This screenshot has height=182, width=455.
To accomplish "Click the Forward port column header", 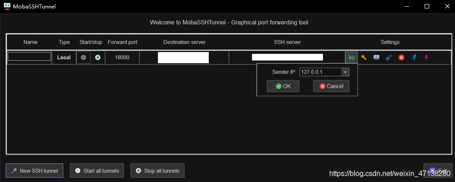I will [123, 42].
